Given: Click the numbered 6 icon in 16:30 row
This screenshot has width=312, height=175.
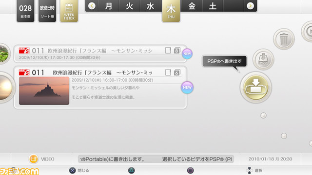Looking at the screenshot, I should pyautogui.click(x=177, y=72).
